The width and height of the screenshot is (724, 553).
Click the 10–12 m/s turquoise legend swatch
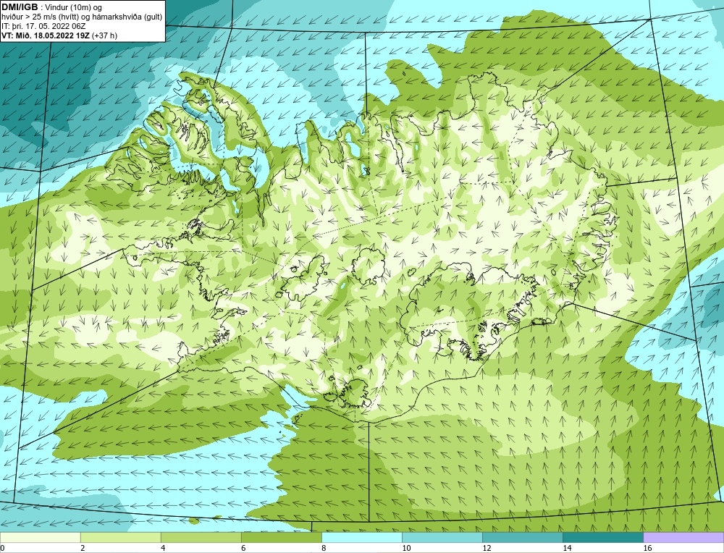442,537
